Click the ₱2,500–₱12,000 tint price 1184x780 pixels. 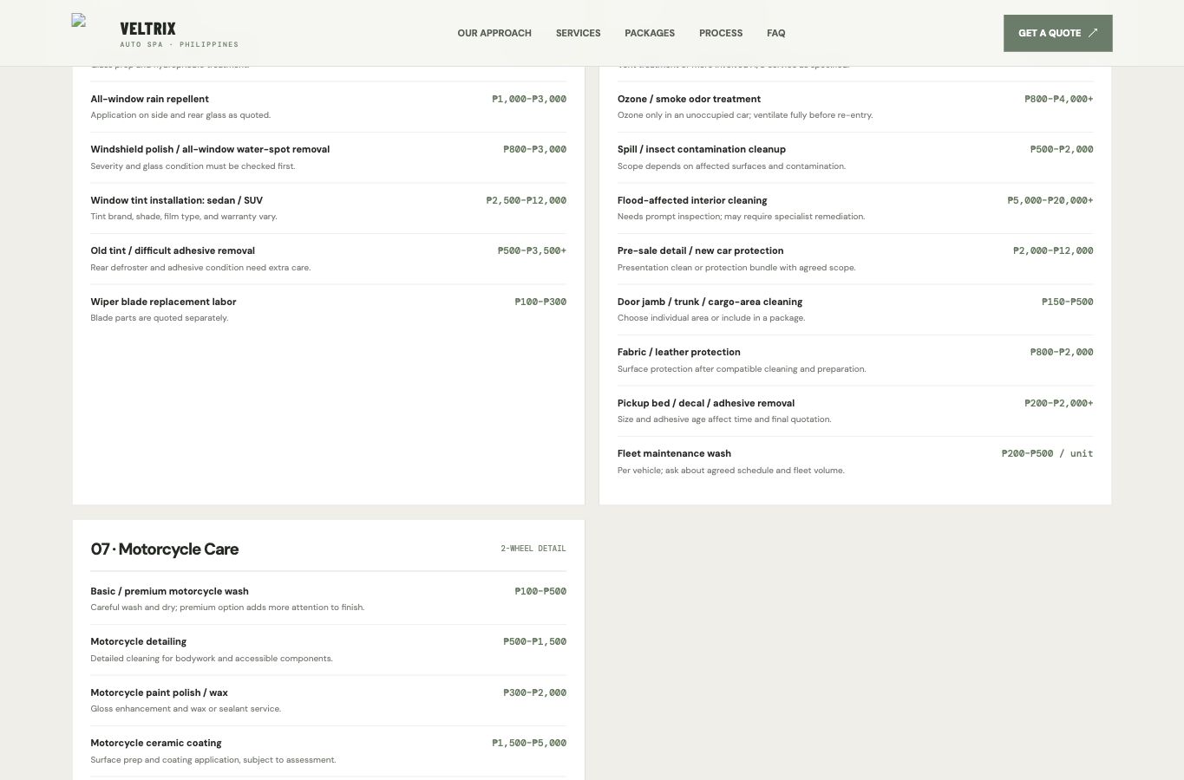[x=527, y=200]
